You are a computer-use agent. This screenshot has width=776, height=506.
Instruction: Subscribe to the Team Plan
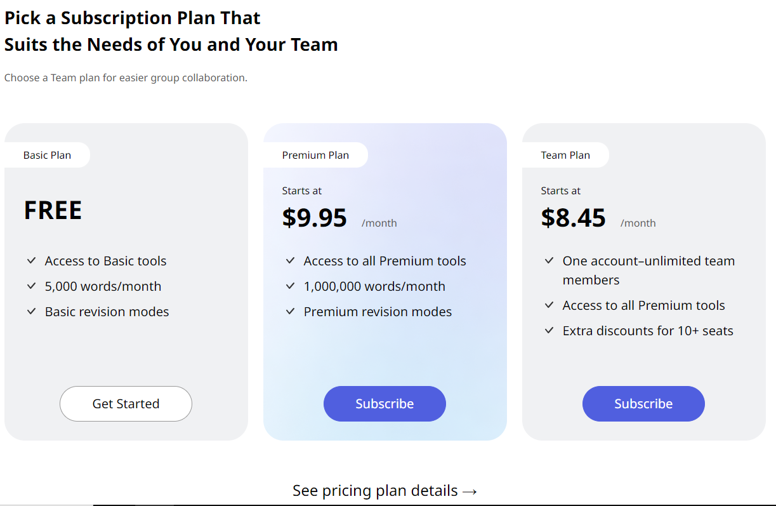pyautogui.click(x=643, y=404)
